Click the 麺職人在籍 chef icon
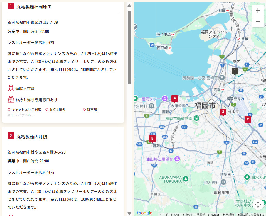The image size is (266, 216). click(11, 89)
